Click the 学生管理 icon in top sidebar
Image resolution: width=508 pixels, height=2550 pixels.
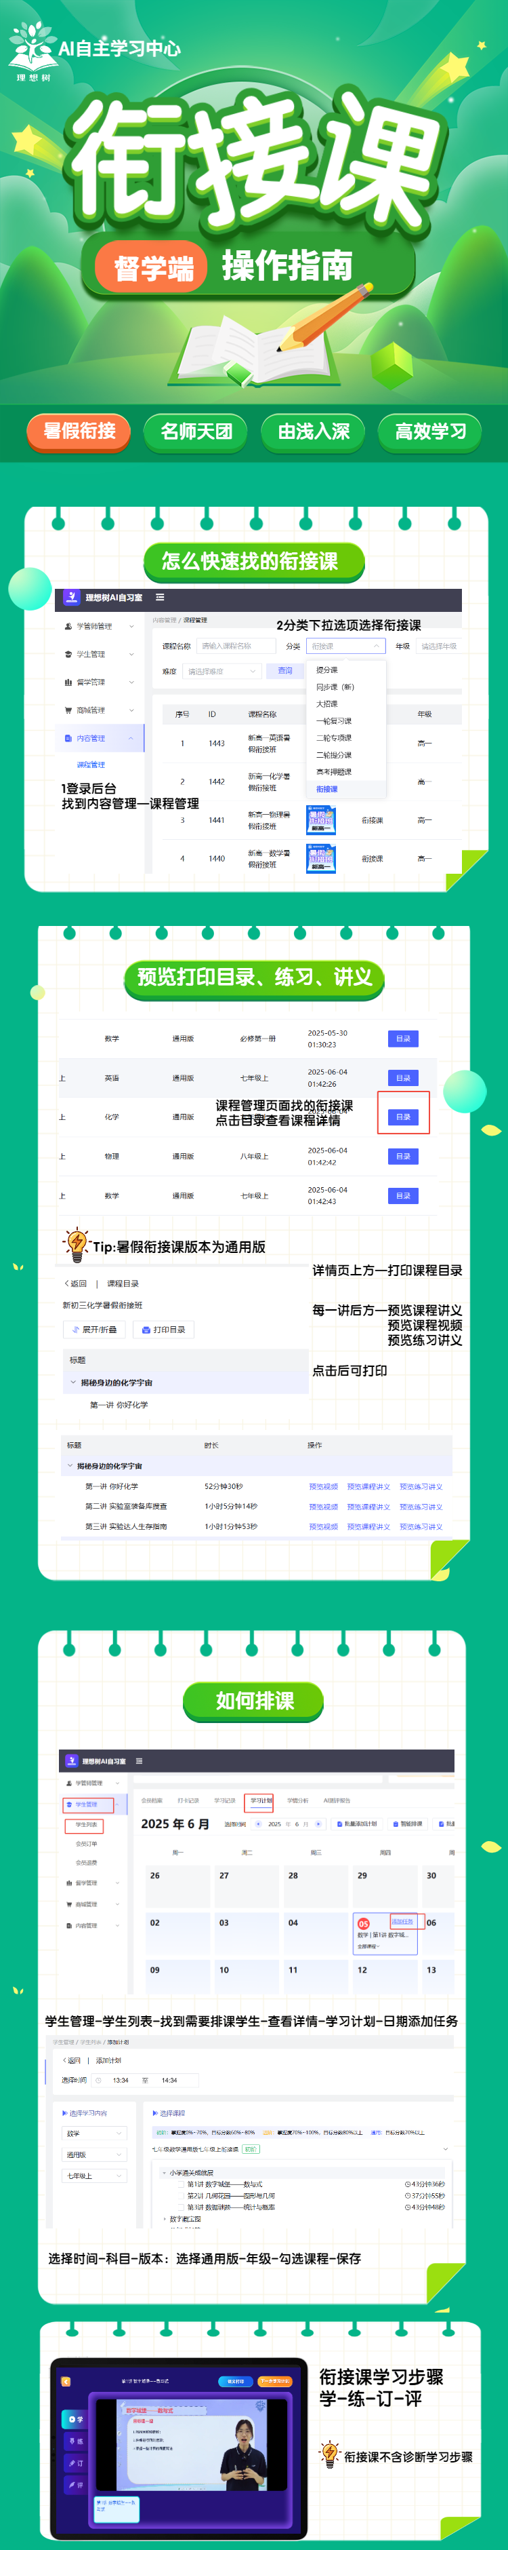click(x=68, y=655)
